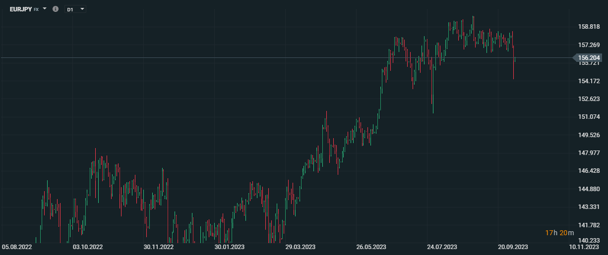Click the 154.172 price axis label
Viewport: 608px width, 255px height.
(589, 81)
